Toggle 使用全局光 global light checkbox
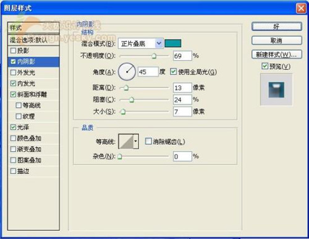Screen dimensions: 309x239 [x=173, y=72]
